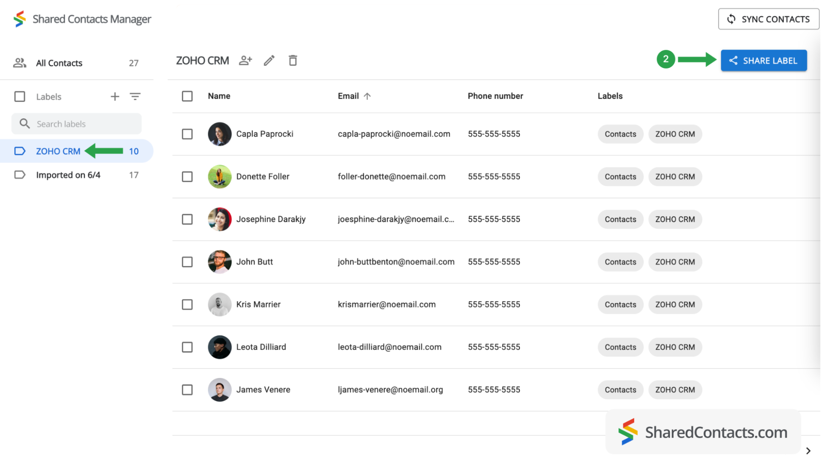Viewport: 821px width, 462px height.
Task: Open All Contacts in the sidebar
Action: pyautogui.click(x=76, y=63)
